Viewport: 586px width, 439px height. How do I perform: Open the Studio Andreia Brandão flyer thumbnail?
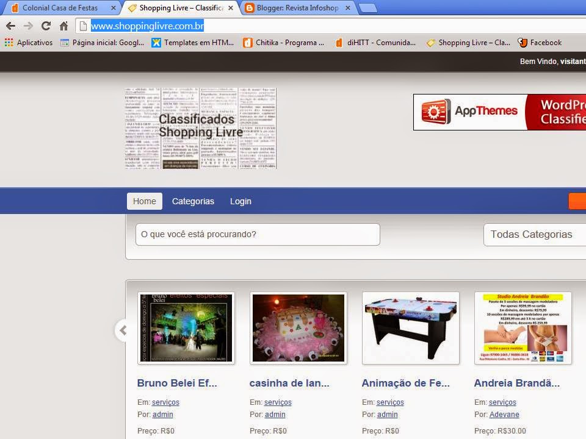(x=523, y=328)
